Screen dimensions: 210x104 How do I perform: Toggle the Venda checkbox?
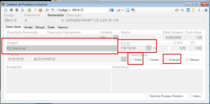pyautogui.click(x=131, y=60)
